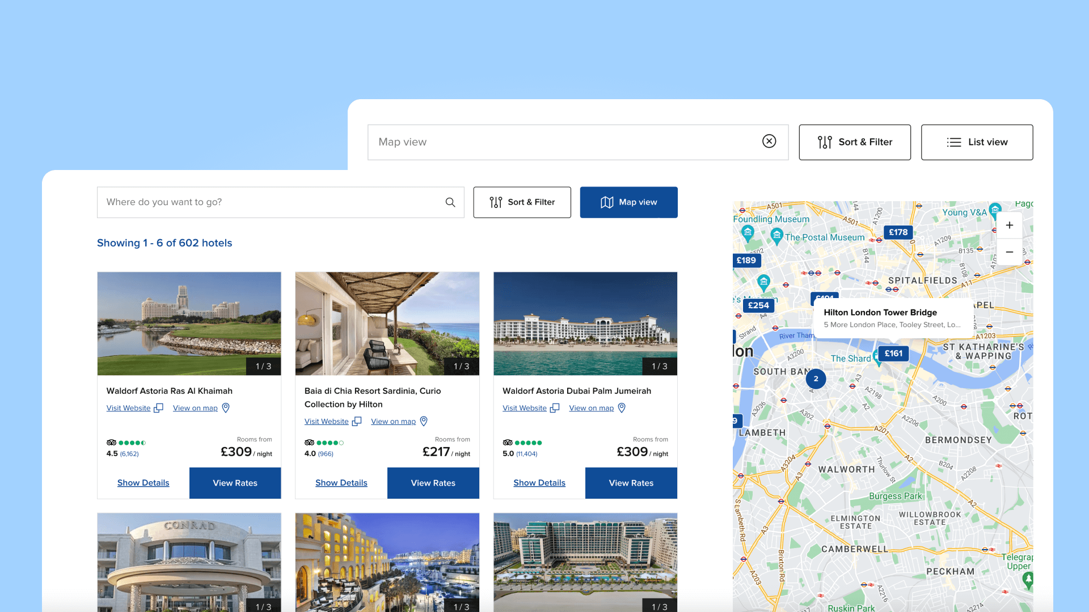Screen dimensions: 1089x612
Task: Show Details for Waldorf Astoria Ras Al Khaimah
Action: (x=143, y=483)
